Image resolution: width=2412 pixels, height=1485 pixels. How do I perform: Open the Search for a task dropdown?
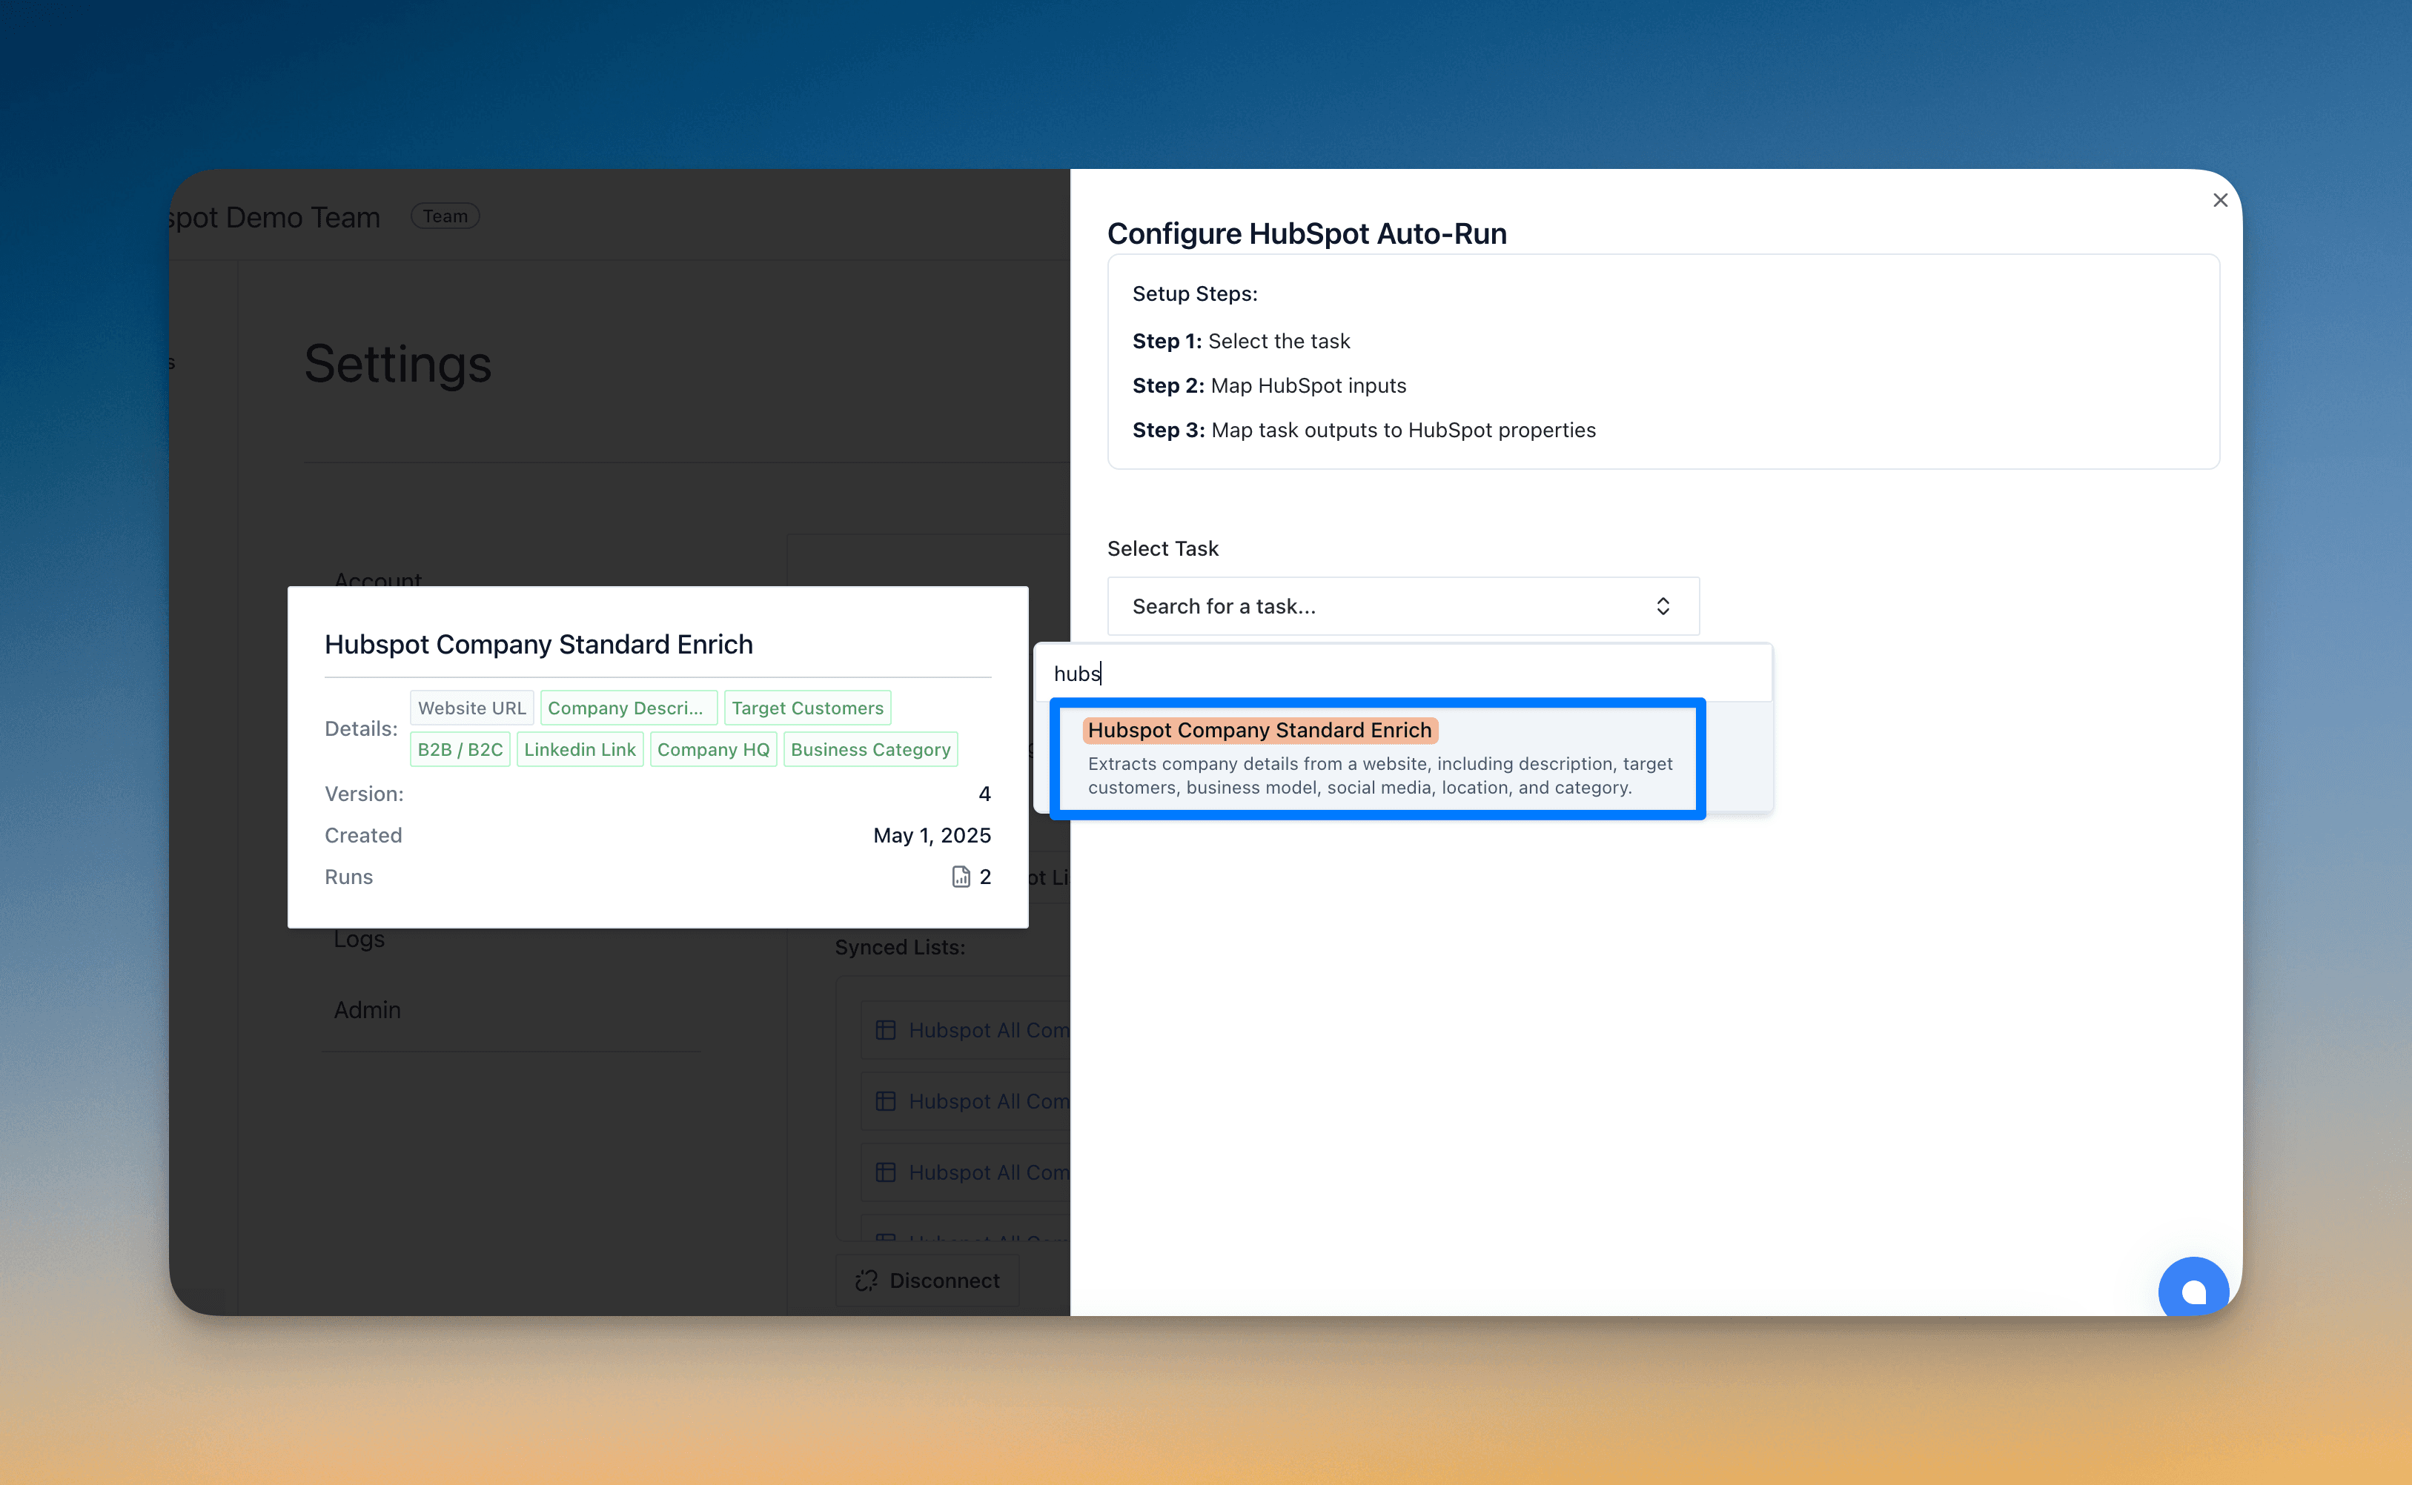(1402, 605)
